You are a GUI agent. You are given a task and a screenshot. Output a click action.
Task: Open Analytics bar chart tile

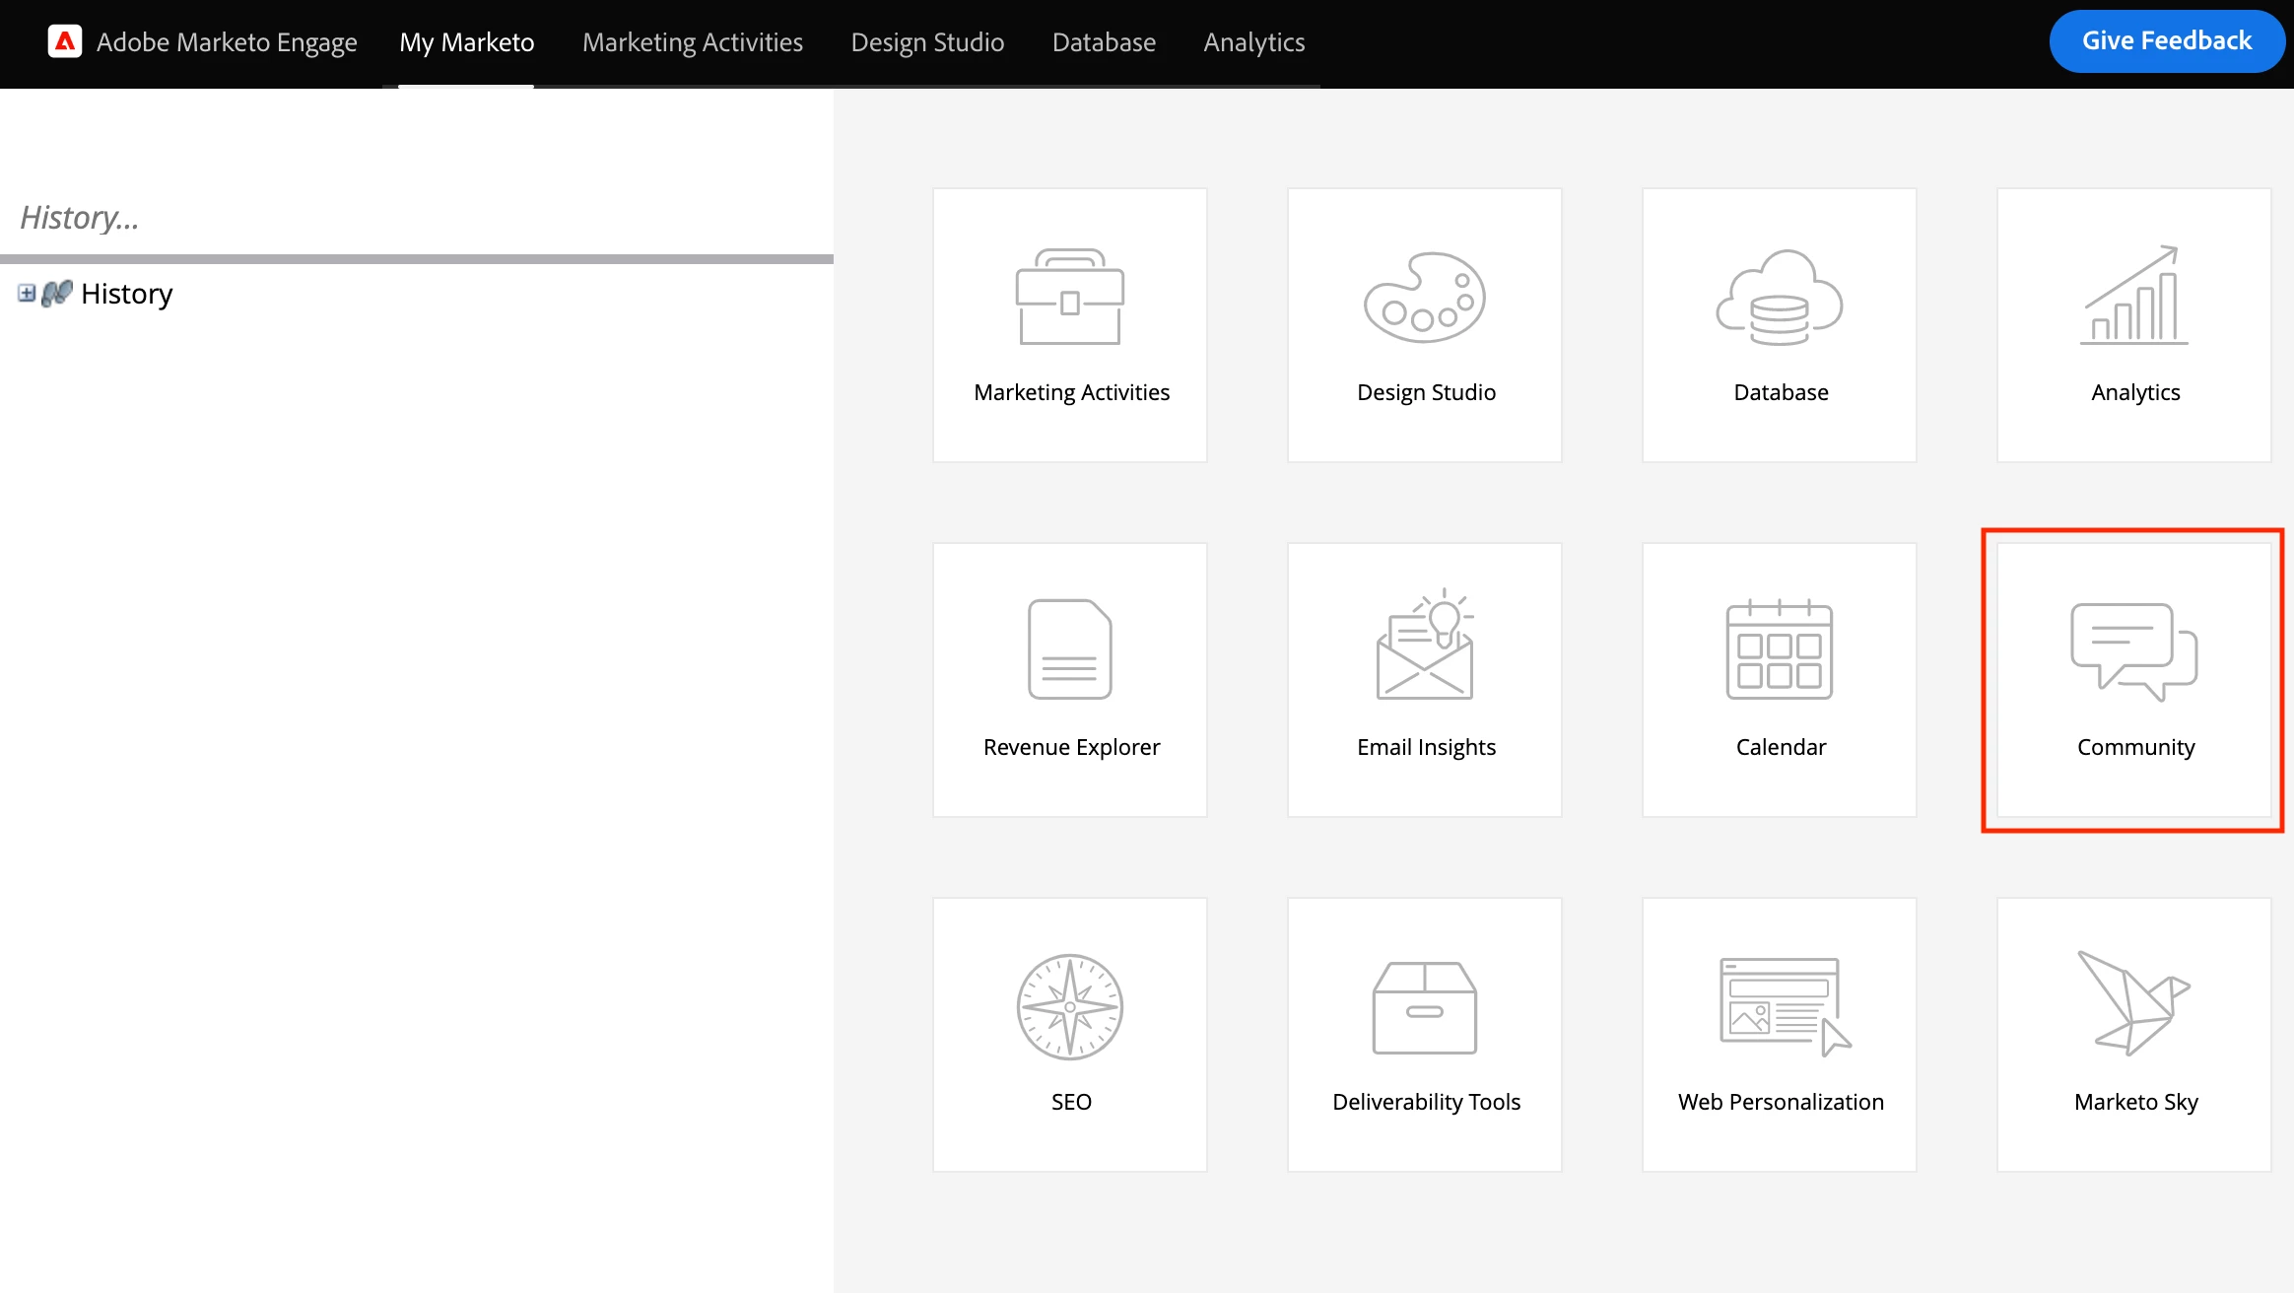(2133, 324)
